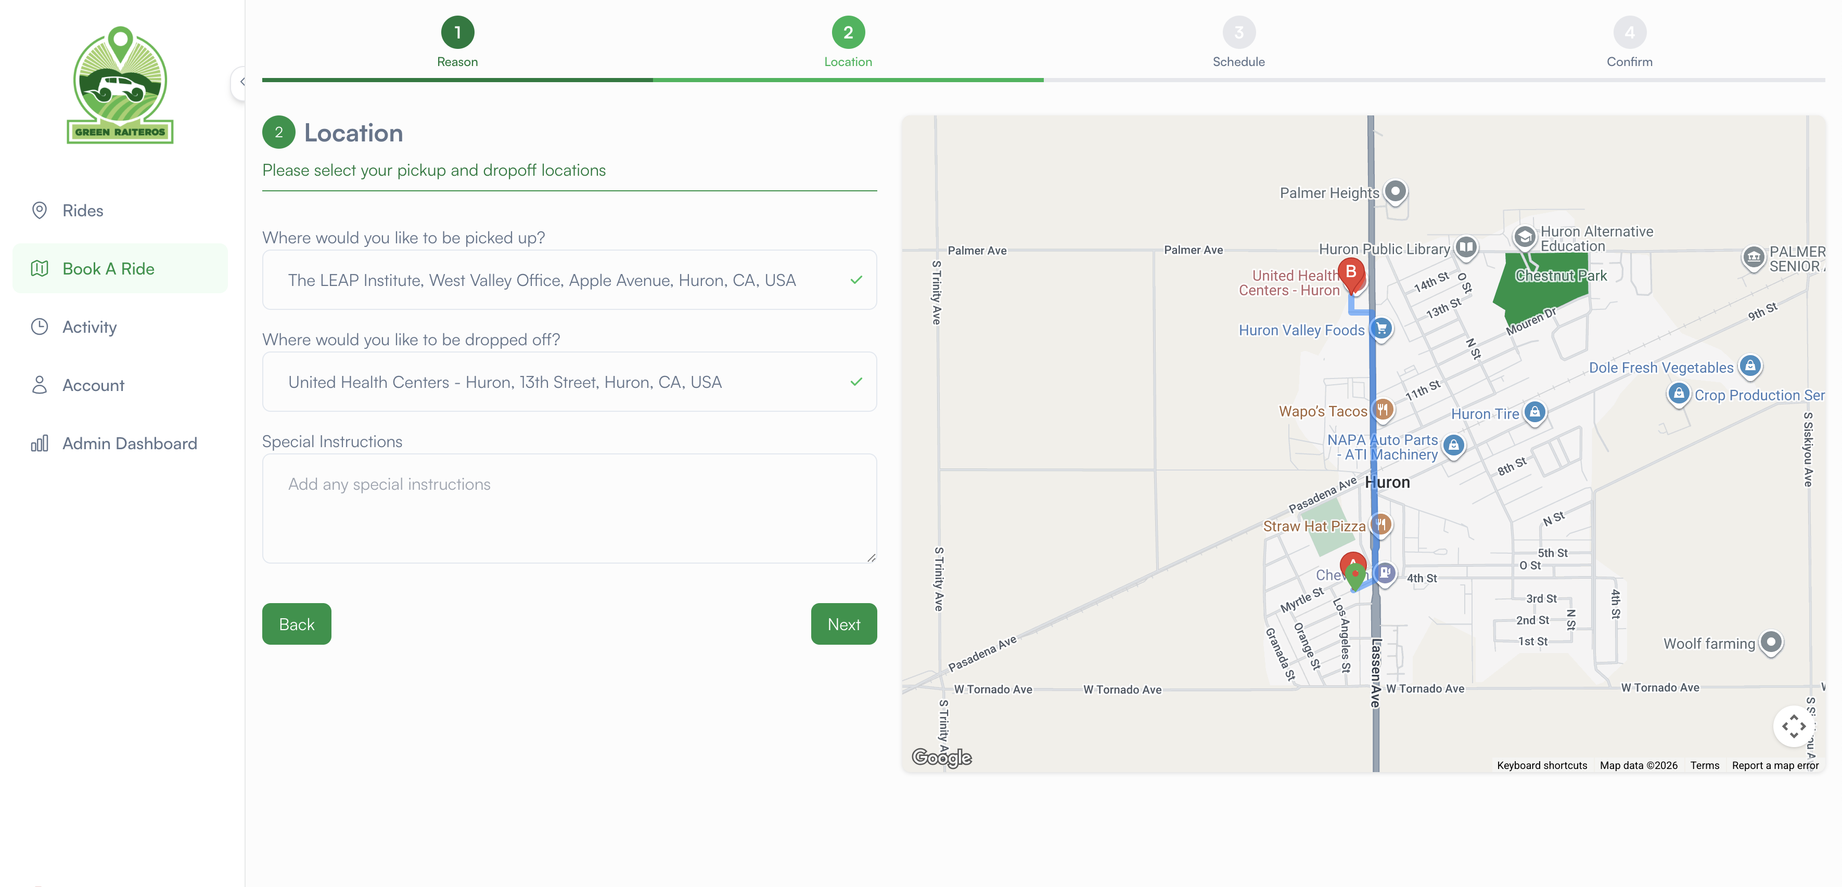1842x887 pixels.
Task: Open the Admin Dashboard
Action: (130, 443)
